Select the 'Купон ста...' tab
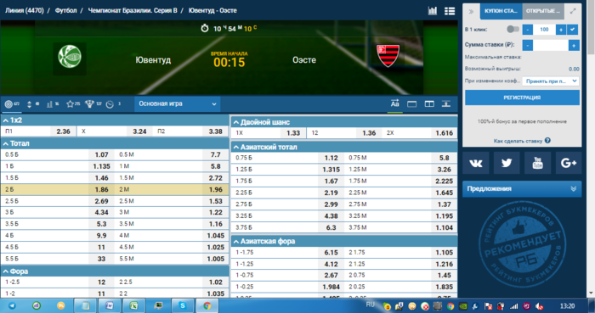595x313 pixels. click(x=501, y=11)
